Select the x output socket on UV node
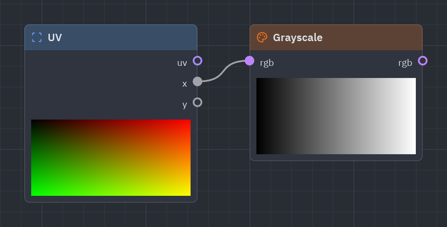 (x=198, y=81)
